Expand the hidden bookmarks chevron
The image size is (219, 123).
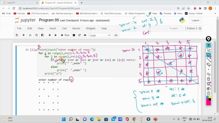point(215,13)
